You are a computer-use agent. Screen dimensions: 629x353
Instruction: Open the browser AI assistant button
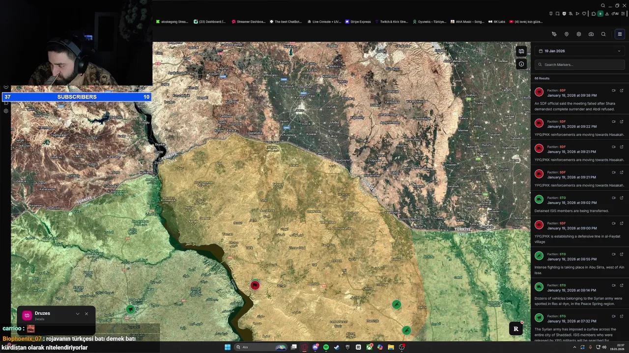point(615,14)
